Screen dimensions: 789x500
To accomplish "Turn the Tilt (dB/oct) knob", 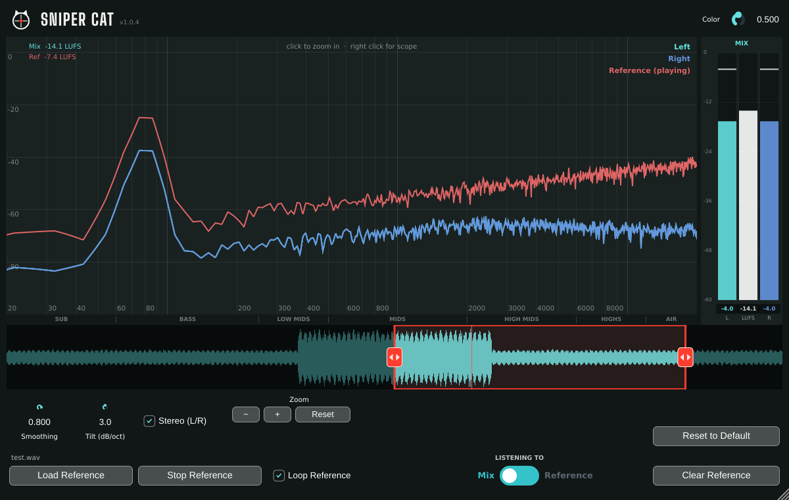I will point(105,407).
